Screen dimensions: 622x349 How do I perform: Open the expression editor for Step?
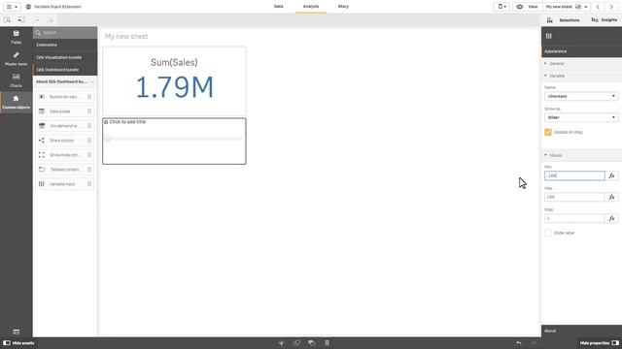tap(611, 218)
